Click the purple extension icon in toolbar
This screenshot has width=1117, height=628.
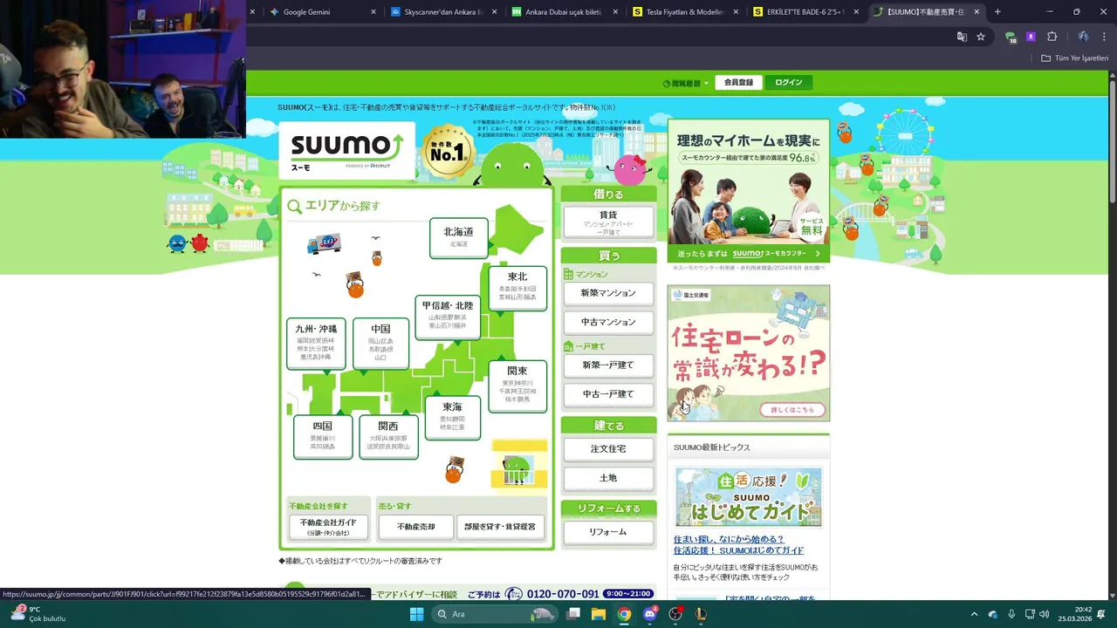(1031, 37)
